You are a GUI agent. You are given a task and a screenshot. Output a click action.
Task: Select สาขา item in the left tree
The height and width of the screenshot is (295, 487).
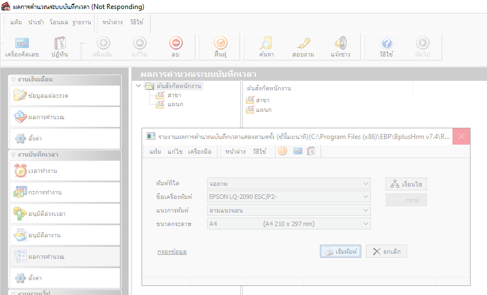click(174, 95)
